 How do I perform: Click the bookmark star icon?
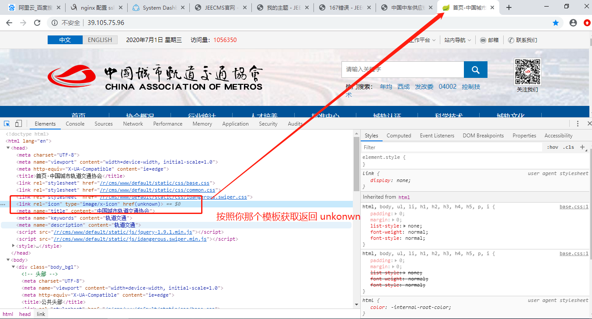click(556, 23)
